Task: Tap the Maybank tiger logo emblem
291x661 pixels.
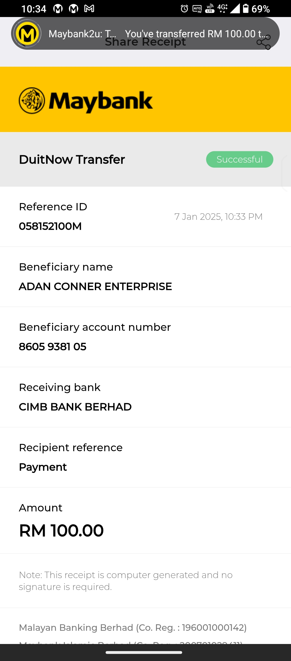Action: coord(32,101)
